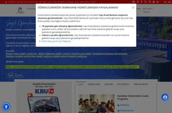Select the YÜKSEK LİSANS tab
The image size is (172, 113).
94,84
